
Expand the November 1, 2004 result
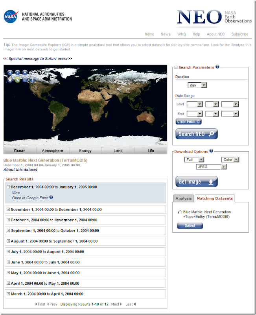point(8,209)
